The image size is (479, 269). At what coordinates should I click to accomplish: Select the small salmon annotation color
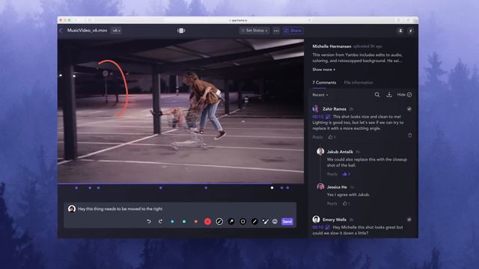196,222
